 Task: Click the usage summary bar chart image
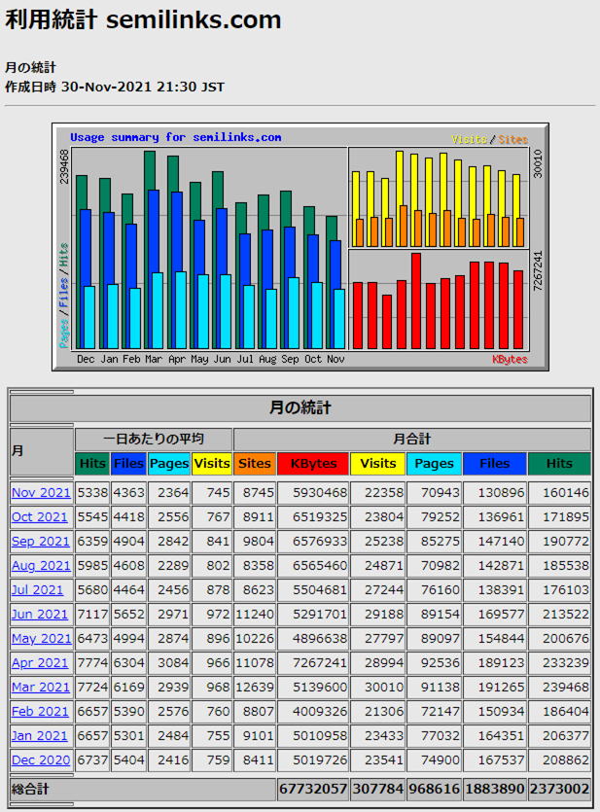coord(300,247)
